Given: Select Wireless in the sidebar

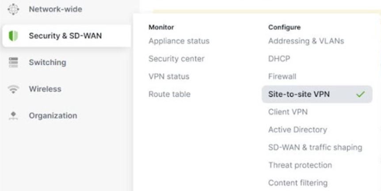Looking at the screenshot, I should (x=45, y=89).
